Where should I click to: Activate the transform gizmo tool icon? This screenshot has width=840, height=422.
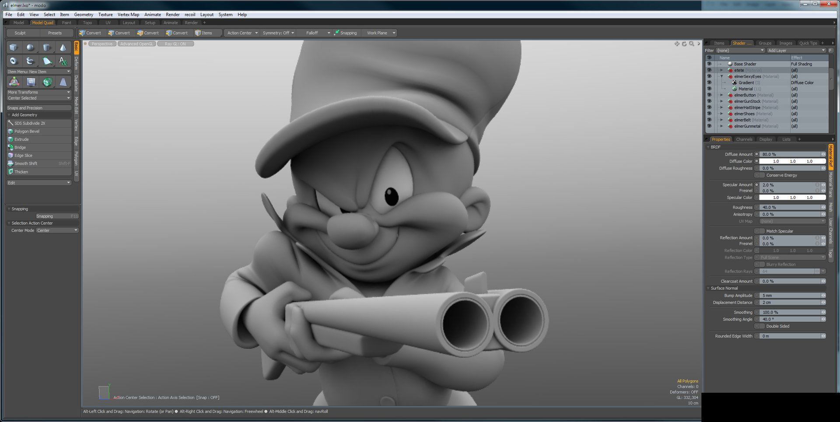tap(14, 82)
